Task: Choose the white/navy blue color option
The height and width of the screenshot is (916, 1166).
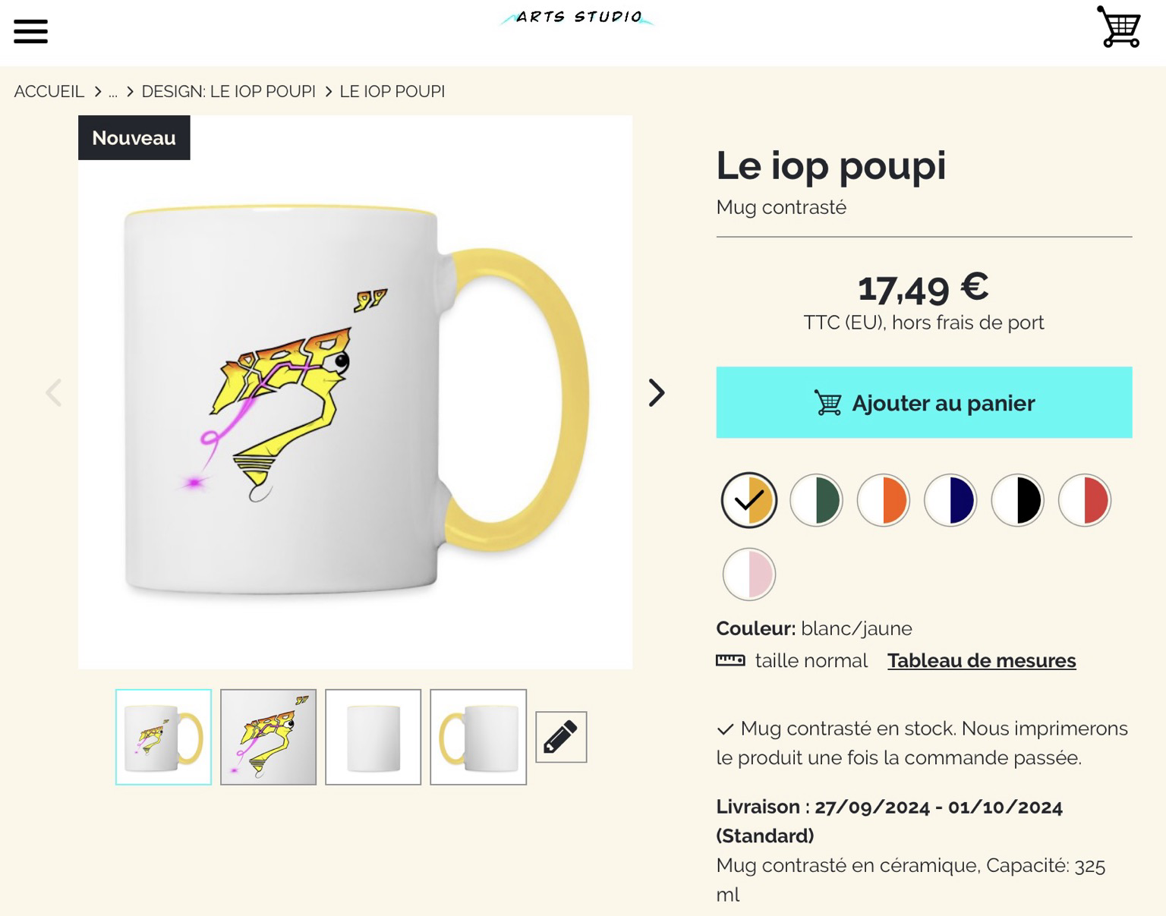Action: click(950, 500)
